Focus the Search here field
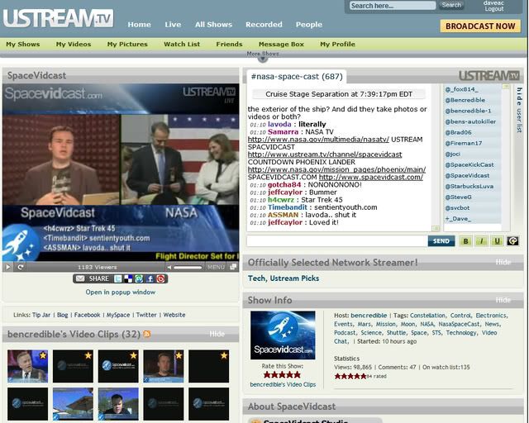The width and height of the screenshot is (529, 423). tap(393, 6)
